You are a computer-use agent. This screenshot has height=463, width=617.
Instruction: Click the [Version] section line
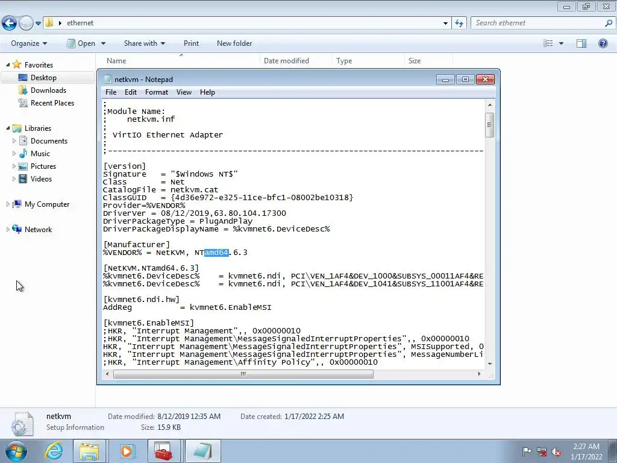[124, 166]
